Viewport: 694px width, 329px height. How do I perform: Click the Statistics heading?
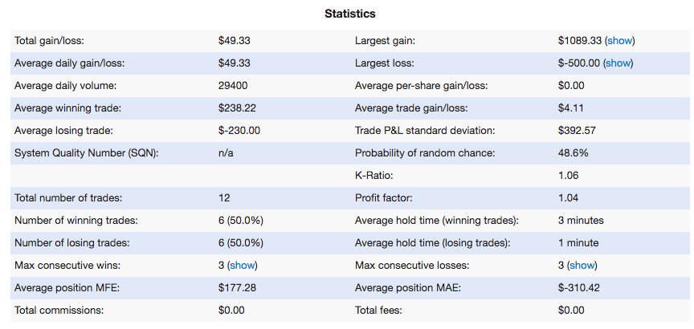click(x=349, y=14)
